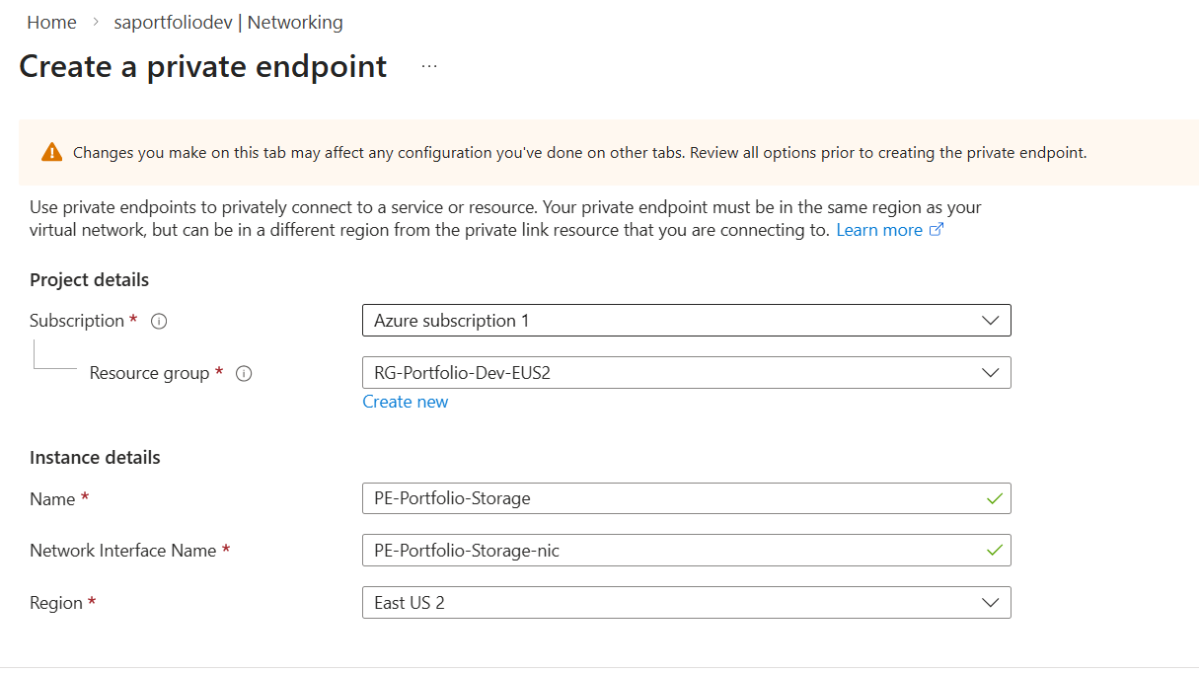Click external link icon beside Learn more
The height and width of the screenshot is (673, 1199).
tap(937, 230)
